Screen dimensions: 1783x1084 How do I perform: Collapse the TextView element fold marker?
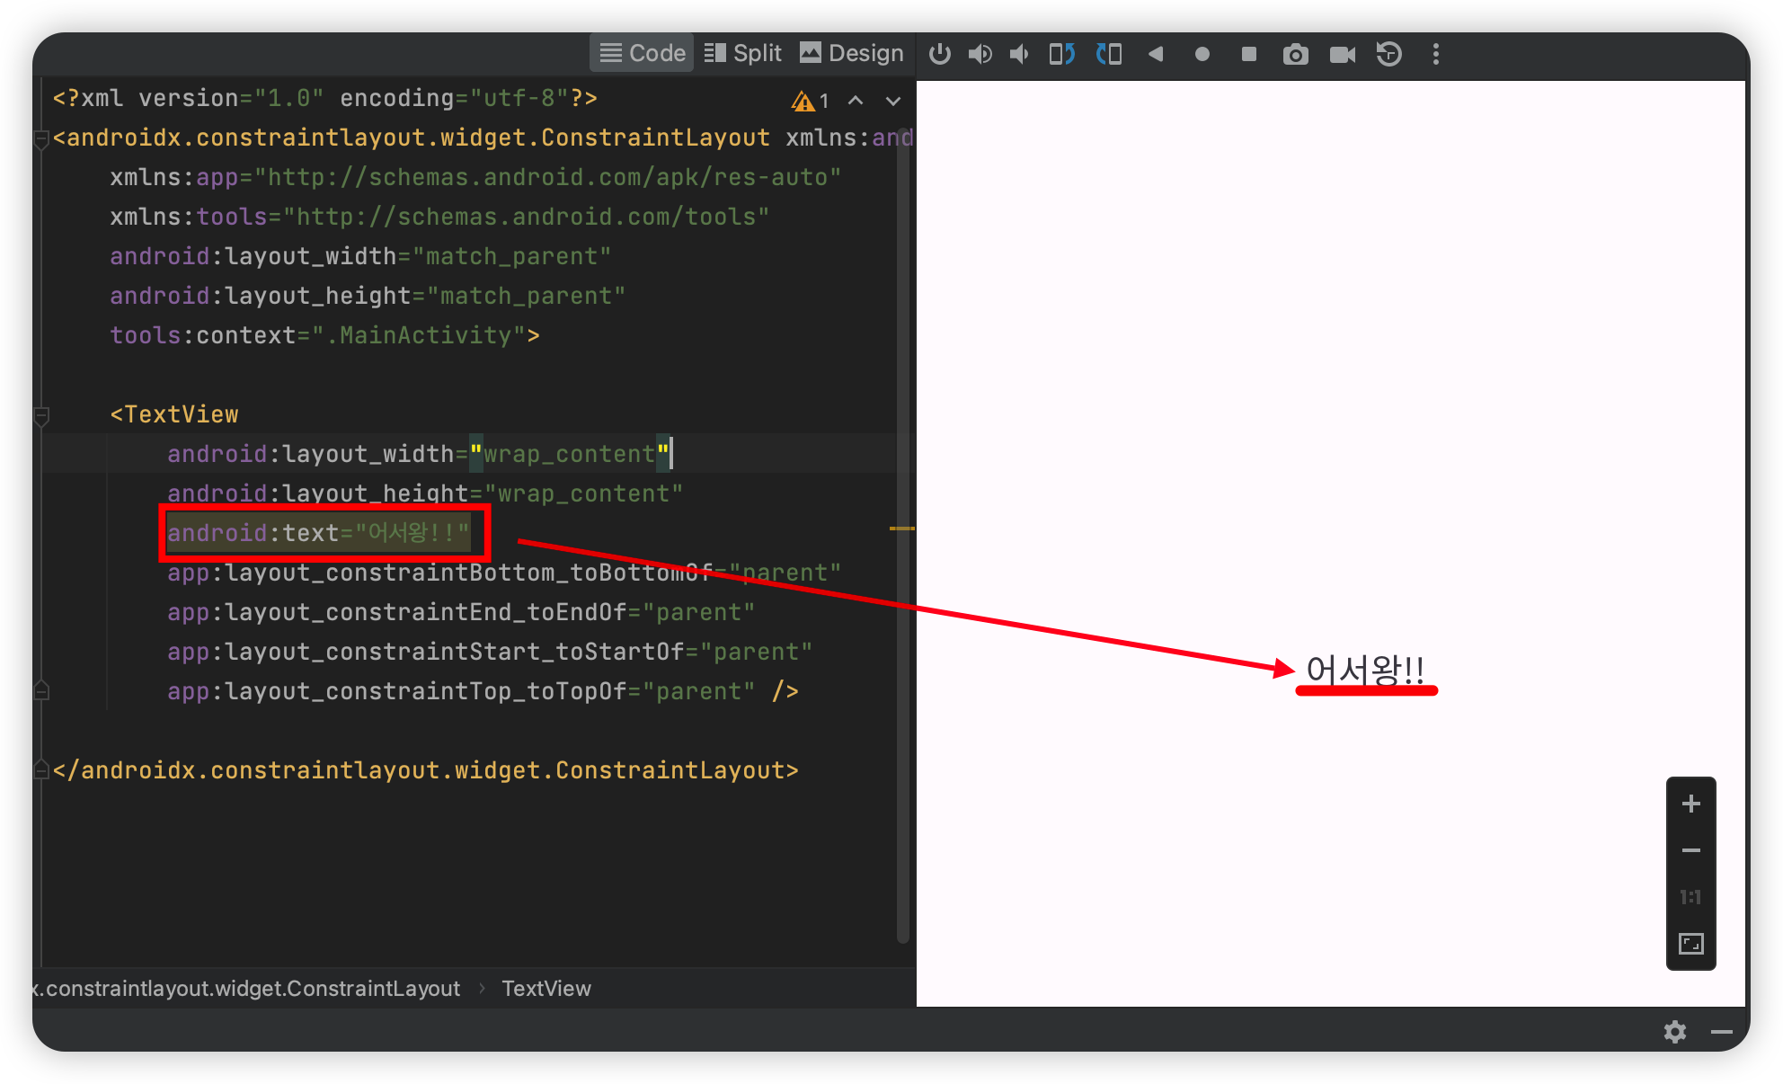pyautogui.click(x=41, y=415)
